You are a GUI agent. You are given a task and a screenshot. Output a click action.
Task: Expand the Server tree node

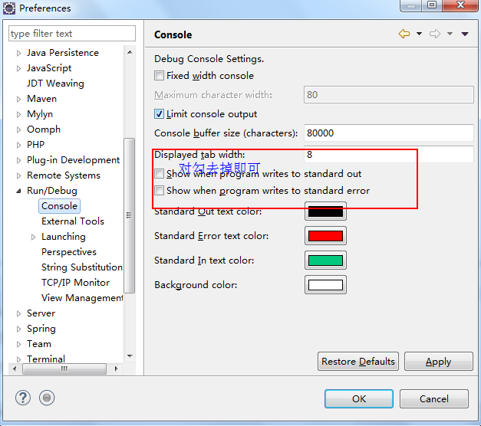[x=18, y=313]
